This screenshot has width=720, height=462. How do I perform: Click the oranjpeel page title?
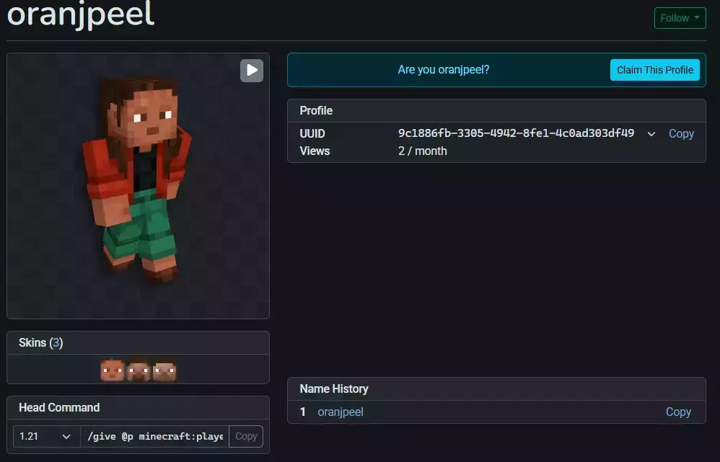[x=81, y=14]
